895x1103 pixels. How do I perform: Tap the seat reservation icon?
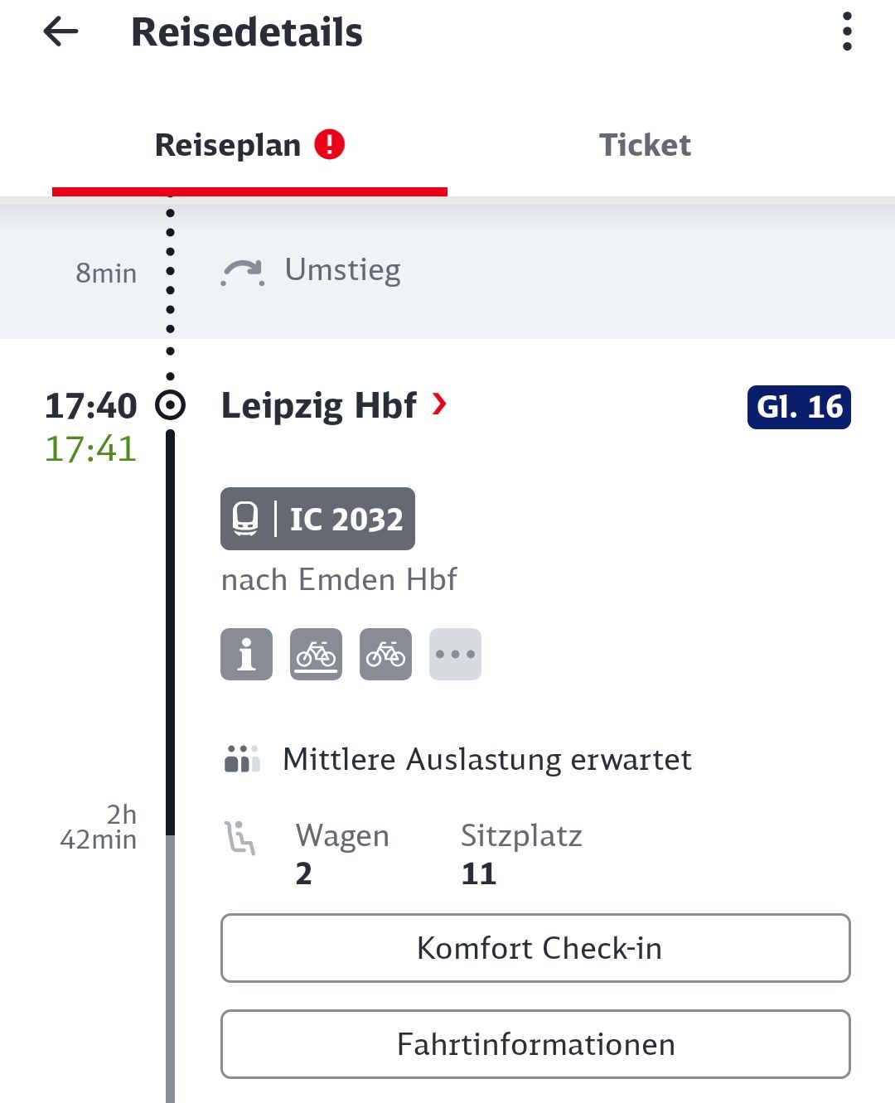240,837
